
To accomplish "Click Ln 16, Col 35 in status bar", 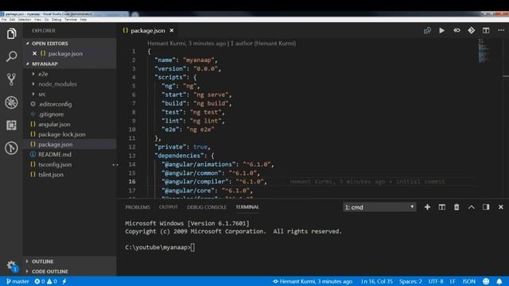I will pyautogui.click(x=376, y=281).
